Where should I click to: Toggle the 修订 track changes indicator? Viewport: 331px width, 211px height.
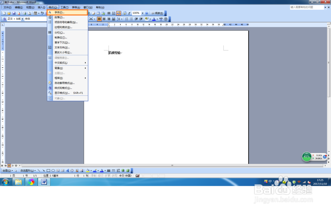click(x=101, y=176)
